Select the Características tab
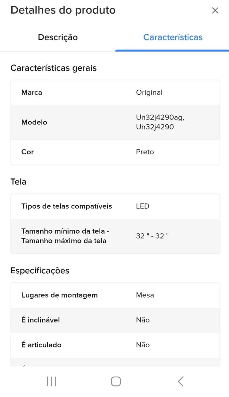 tap(173, 38)
